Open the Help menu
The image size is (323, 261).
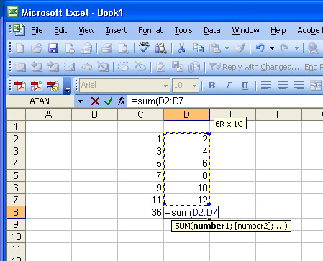pos(278,30)
